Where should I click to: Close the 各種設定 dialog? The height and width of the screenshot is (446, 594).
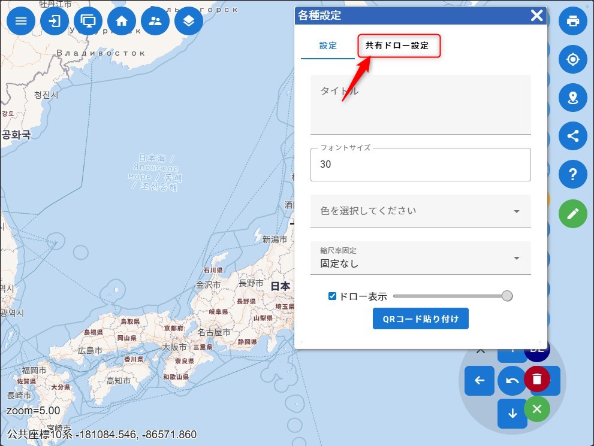tap(536, 16)
